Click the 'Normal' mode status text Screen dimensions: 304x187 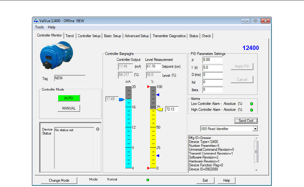click(112, 179)
